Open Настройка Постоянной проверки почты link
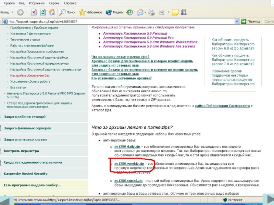The image size is (274, 205). point(39,64)
